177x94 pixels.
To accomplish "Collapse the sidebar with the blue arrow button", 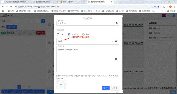I will pyautogui.click(x=43, y=21).
